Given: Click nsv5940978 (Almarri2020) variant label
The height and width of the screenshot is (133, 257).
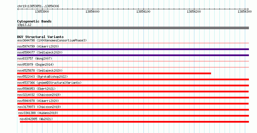Looking at the screenshot, I should click(x=38, y=101).
